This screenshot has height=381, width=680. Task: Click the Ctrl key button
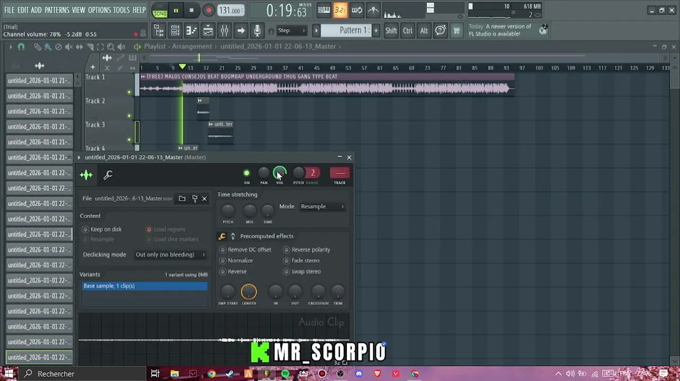[407, 31]
